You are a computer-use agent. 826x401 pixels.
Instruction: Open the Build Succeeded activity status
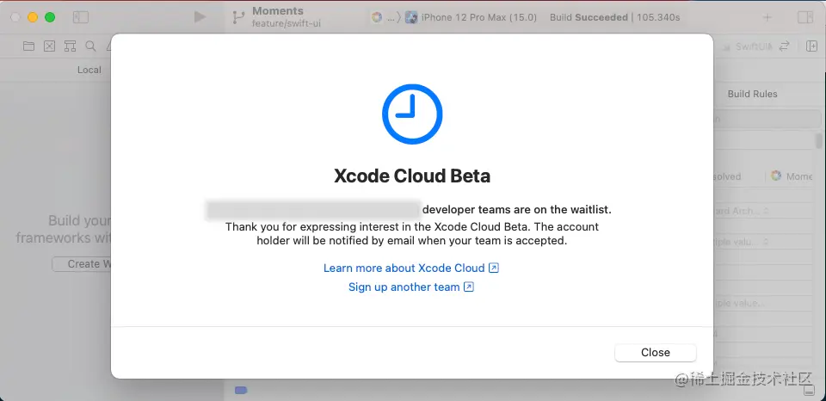(x=614, y=17)
